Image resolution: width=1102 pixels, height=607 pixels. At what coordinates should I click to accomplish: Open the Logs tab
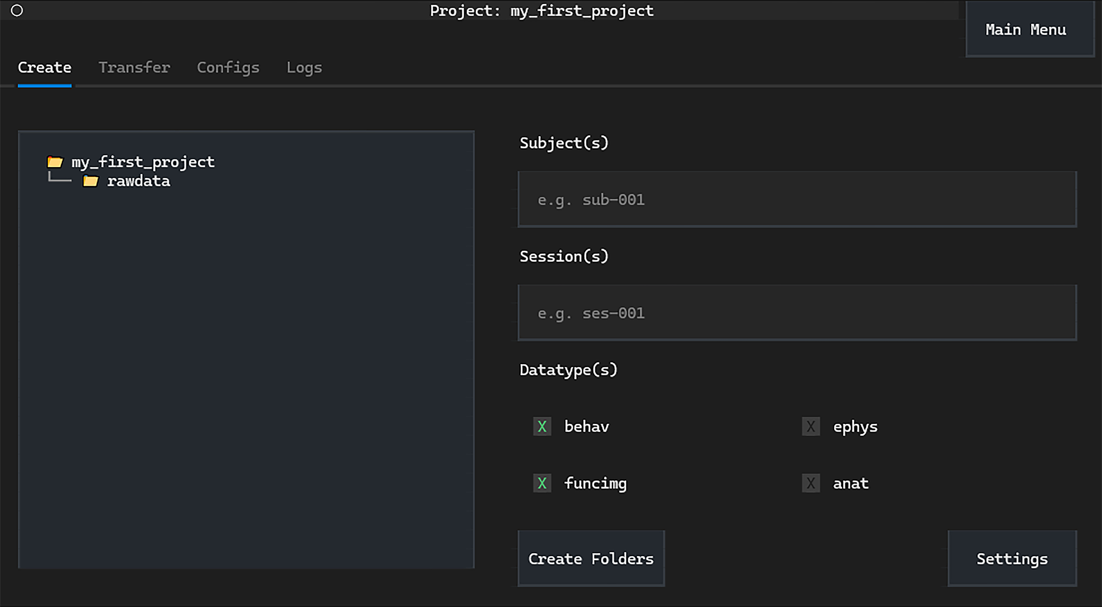pyautogui.click(x=304, y=68)
